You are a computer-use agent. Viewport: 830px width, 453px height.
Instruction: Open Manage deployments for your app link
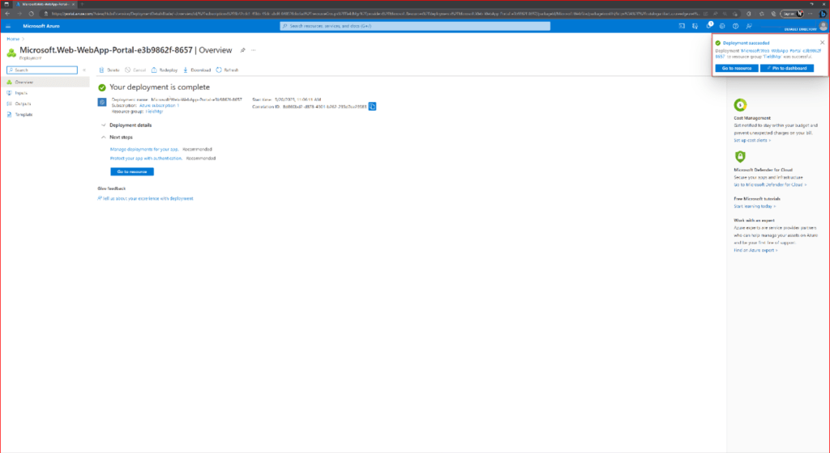tap(144, 150)
